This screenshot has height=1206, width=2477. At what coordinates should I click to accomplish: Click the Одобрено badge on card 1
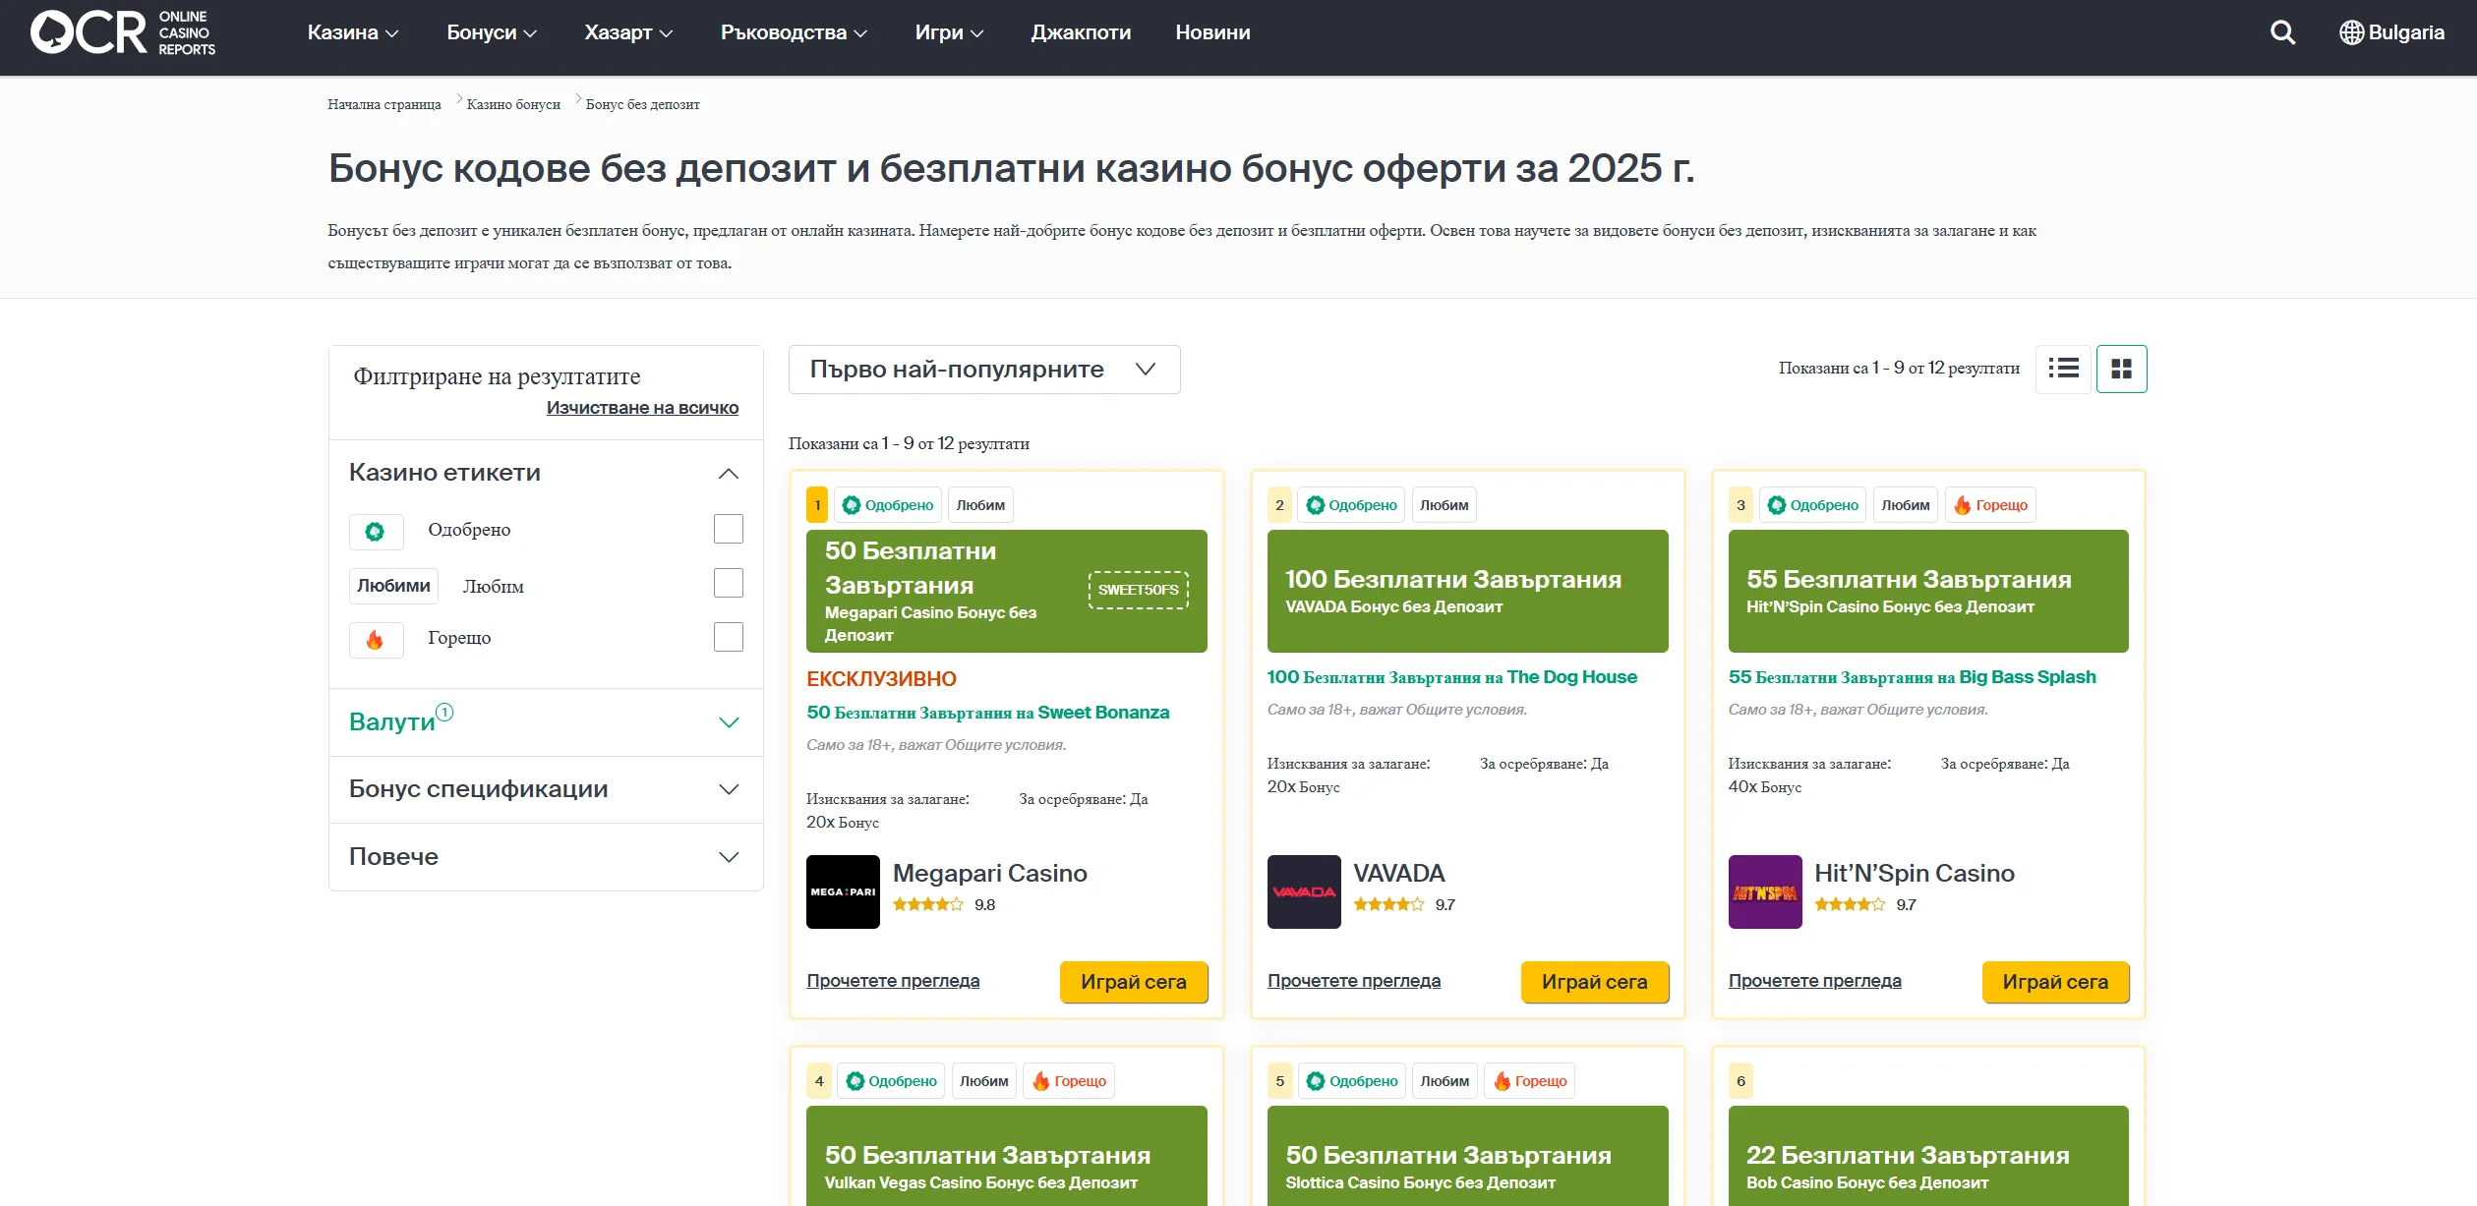pyautogui.click(x=888, y=505)
